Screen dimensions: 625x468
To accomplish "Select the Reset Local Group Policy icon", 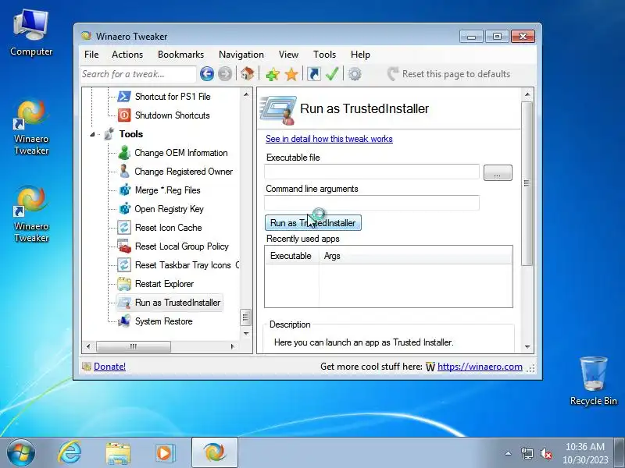I will 124,246.
